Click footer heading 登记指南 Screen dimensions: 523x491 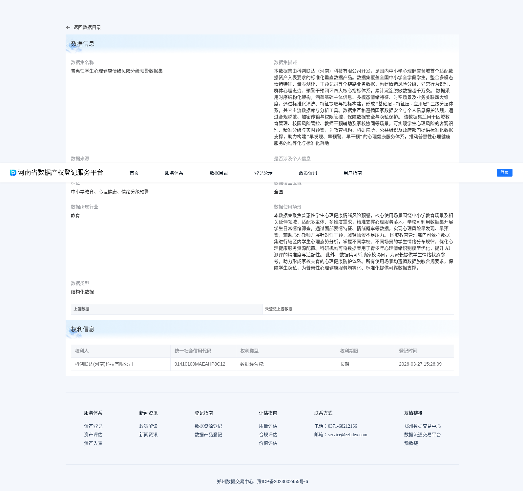[204, 413]
